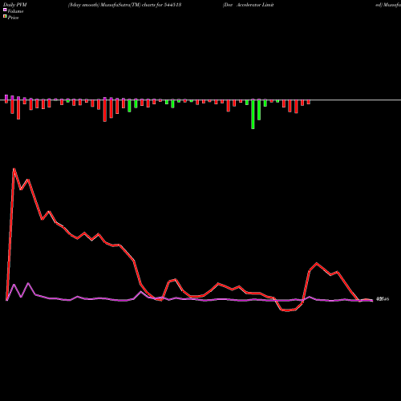401x401 pixels.
Task: Select the 'Price' legend label
Action: (13, 18)
